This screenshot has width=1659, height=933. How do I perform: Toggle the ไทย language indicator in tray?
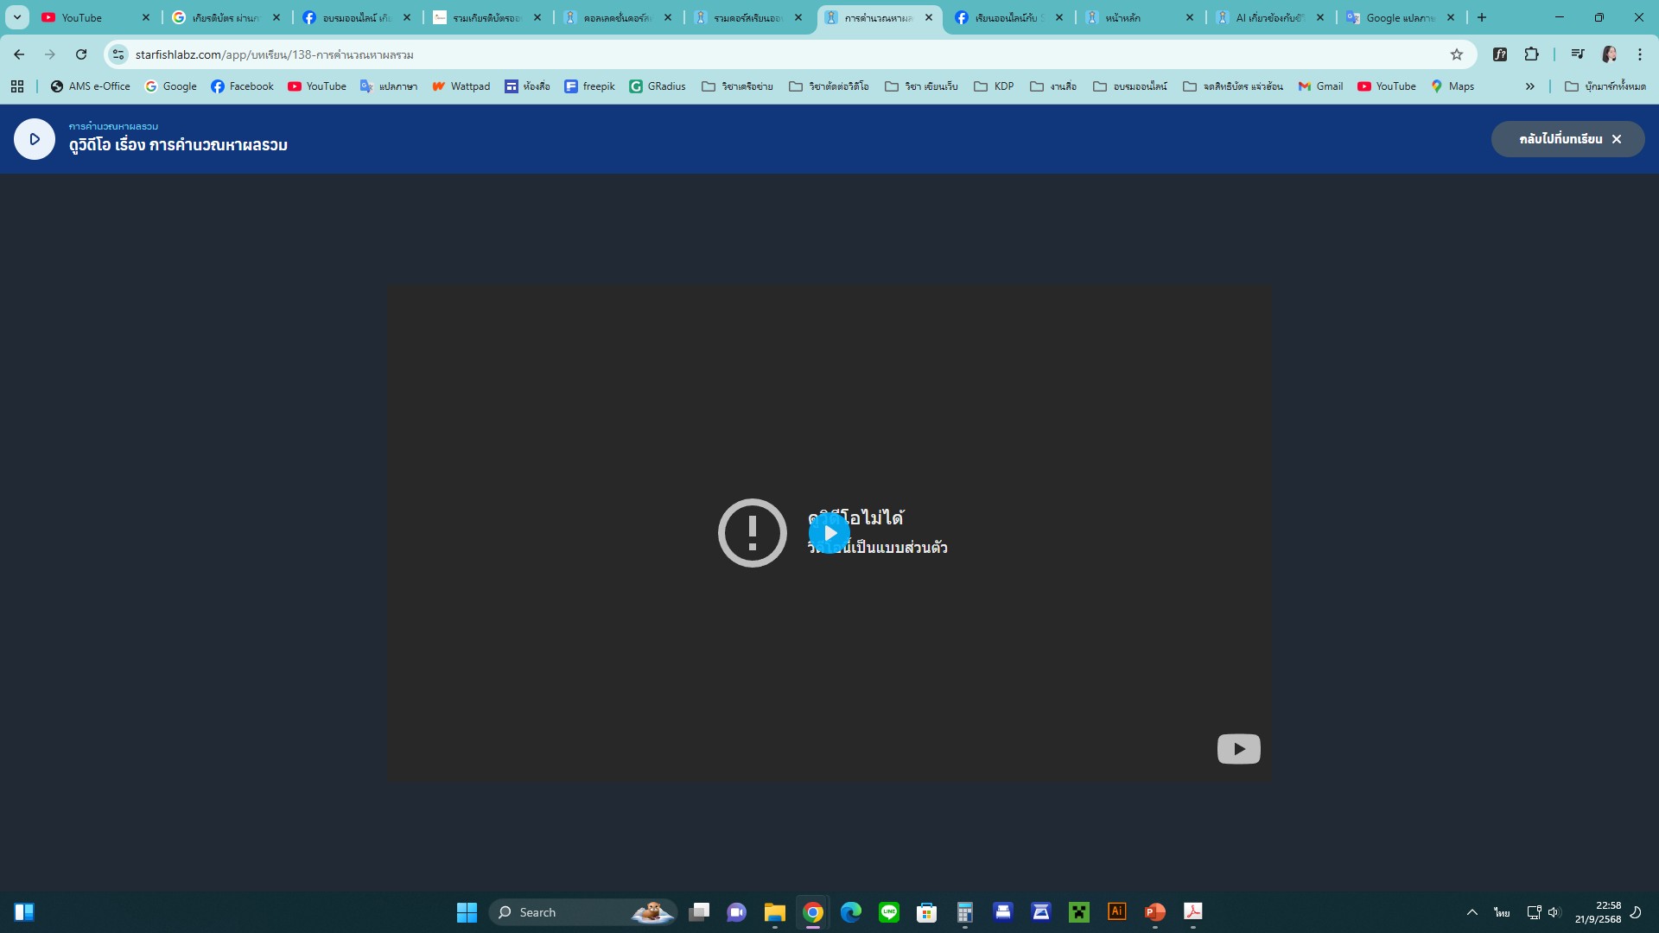coord(1502,912)
